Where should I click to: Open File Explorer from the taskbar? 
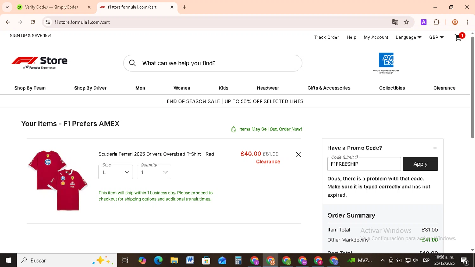tap(174, 260)
